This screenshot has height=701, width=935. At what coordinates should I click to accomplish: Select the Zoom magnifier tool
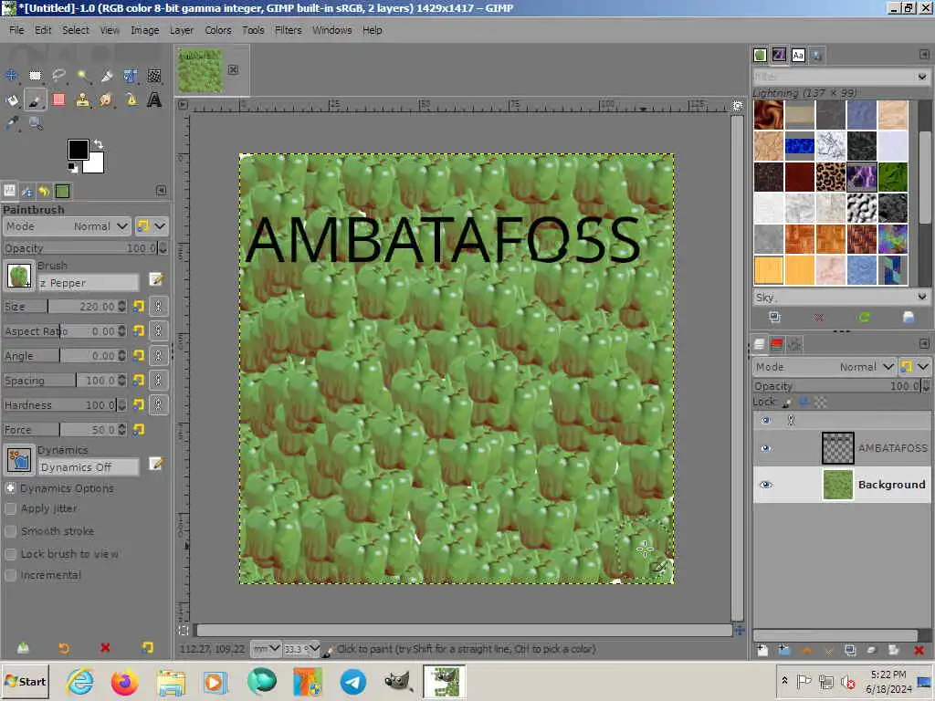[36, 123]
